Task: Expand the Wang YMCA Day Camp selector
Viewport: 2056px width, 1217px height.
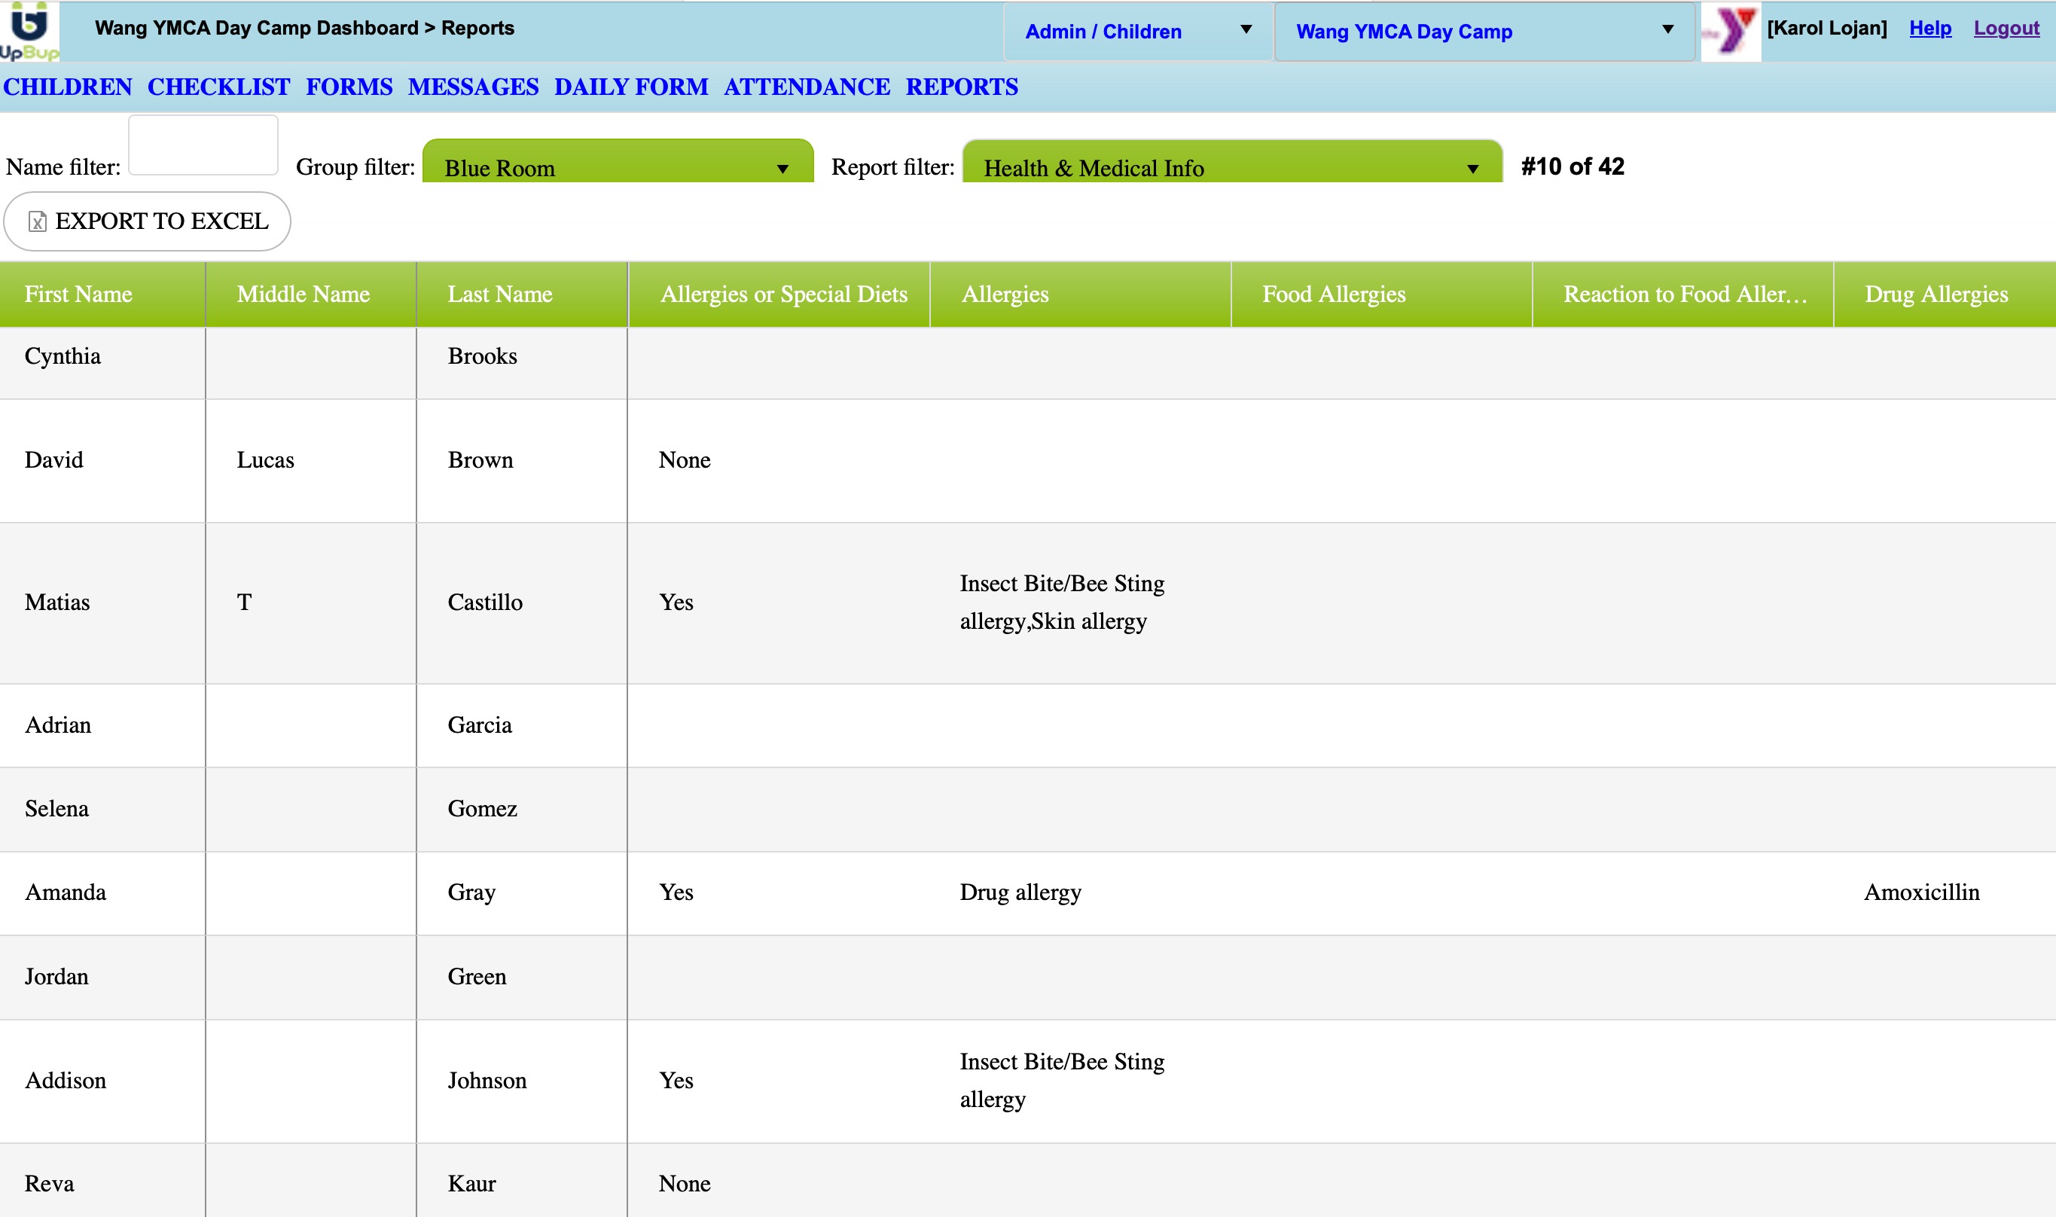Action: pyautogui.click(x=1484, y=31)
